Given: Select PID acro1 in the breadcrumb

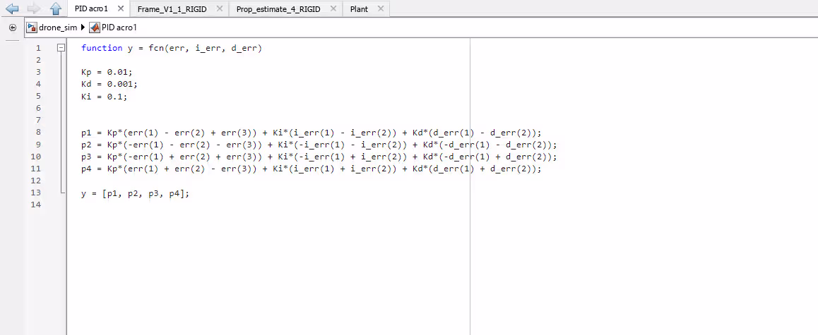Looking at the screenshot, I should (x=119, y=28).
